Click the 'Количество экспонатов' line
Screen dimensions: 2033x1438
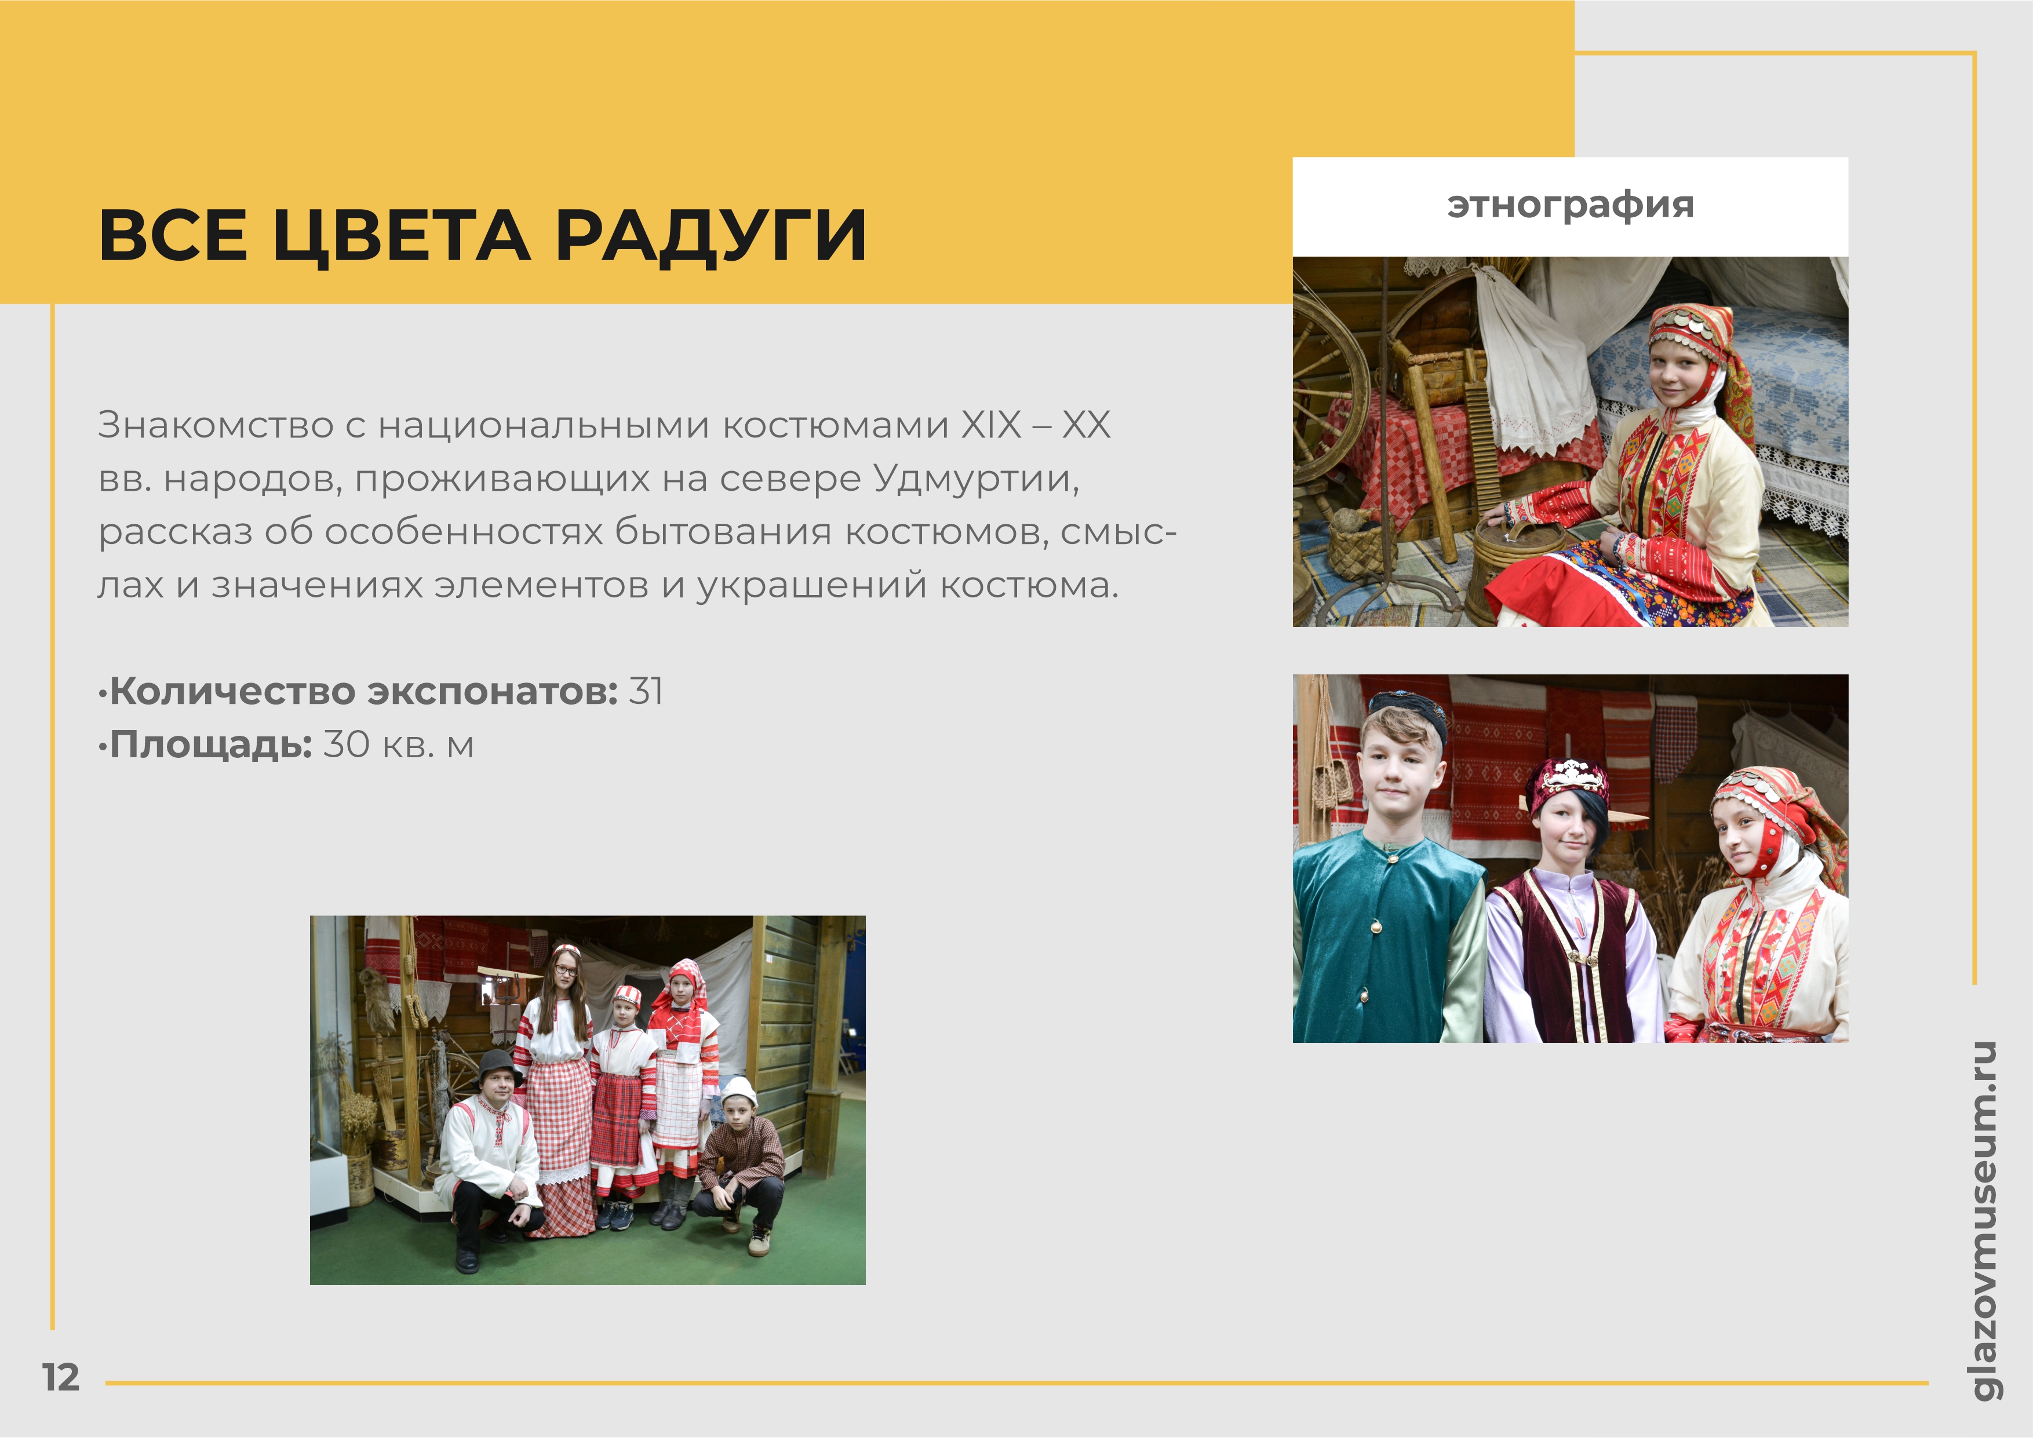point(381,691)
